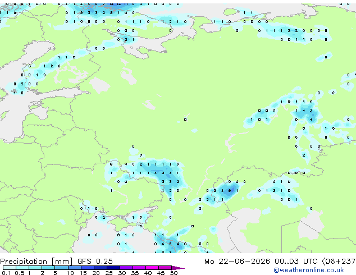Select the 1 mm legend color box
356x275 pixels.
pos(35,268)
